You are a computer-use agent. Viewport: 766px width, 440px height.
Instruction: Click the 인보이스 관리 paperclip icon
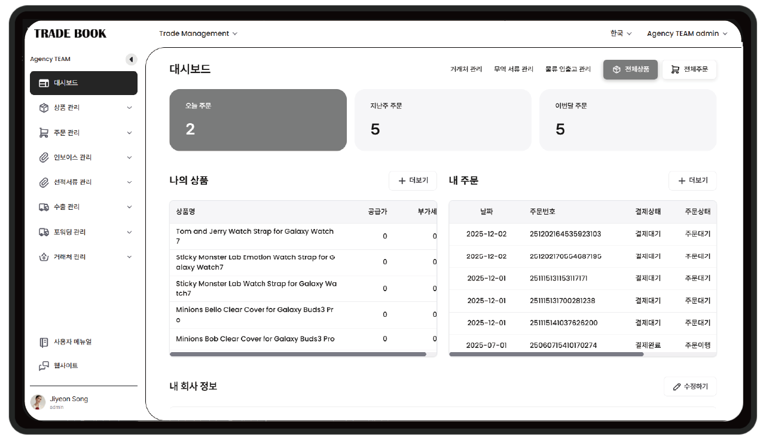[x=44, y=157]
